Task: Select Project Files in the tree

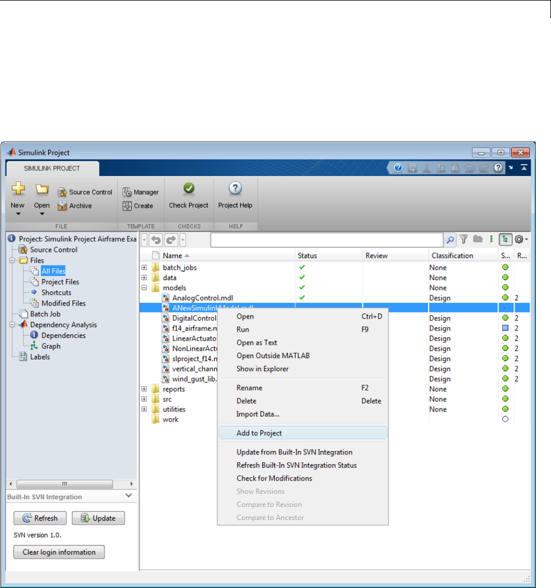Action: (60, 282)
